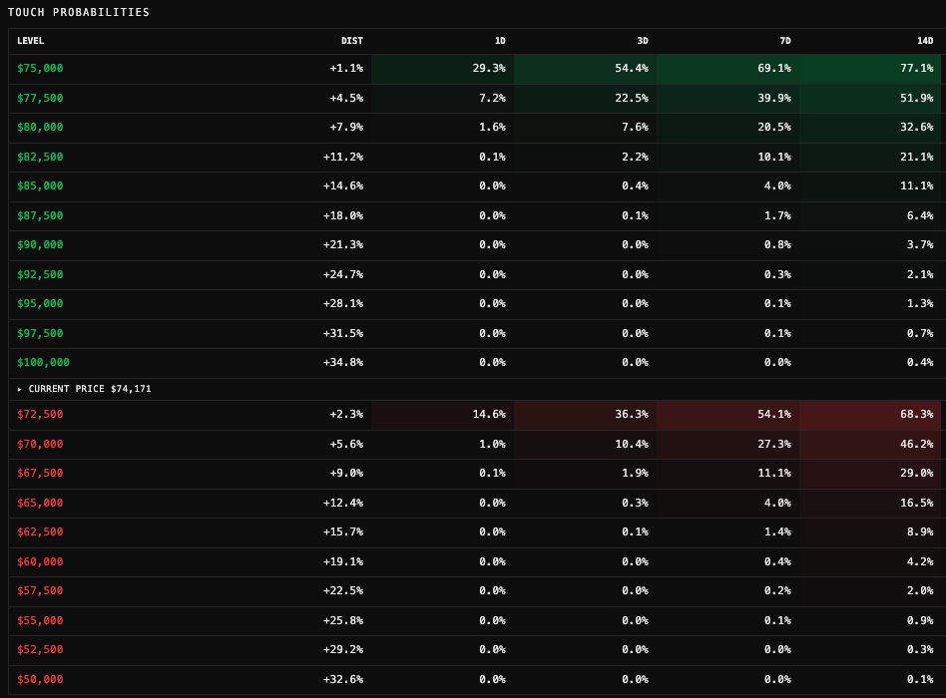
Task: Click the TOUCH PROBABILITIES panel title
Action: click(79, 13)
